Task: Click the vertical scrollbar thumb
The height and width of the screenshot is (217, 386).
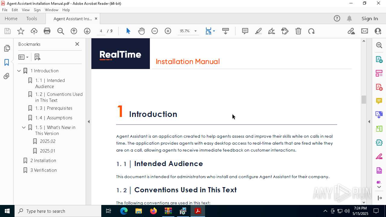Action: click(x=364, y=99)
